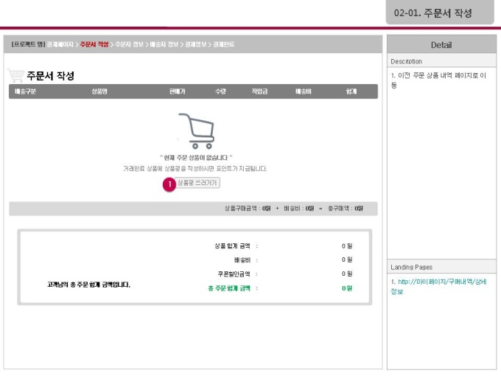Click the small cart icon beside 주문서 작성

pos(15,74)
